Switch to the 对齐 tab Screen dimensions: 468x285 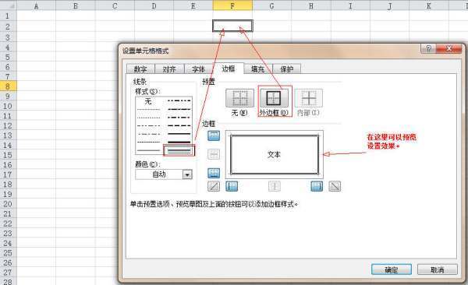pyautogui.click(x=169, y=69)
